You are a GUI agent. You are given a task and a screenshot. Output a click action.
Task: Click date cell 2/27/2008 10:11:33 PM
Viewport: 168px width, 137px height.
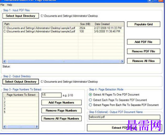pos(108,28)
